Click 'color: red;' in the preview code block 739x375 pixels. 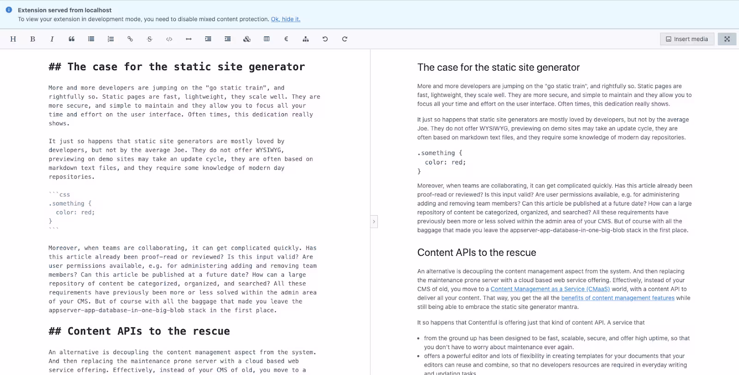(x=445, y=162)
